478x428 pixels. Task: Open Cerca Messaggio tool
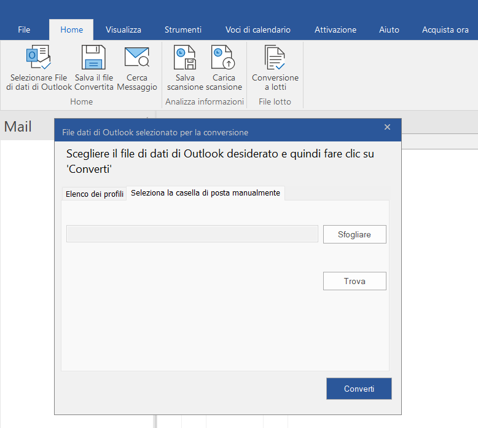tap(137, 68)
